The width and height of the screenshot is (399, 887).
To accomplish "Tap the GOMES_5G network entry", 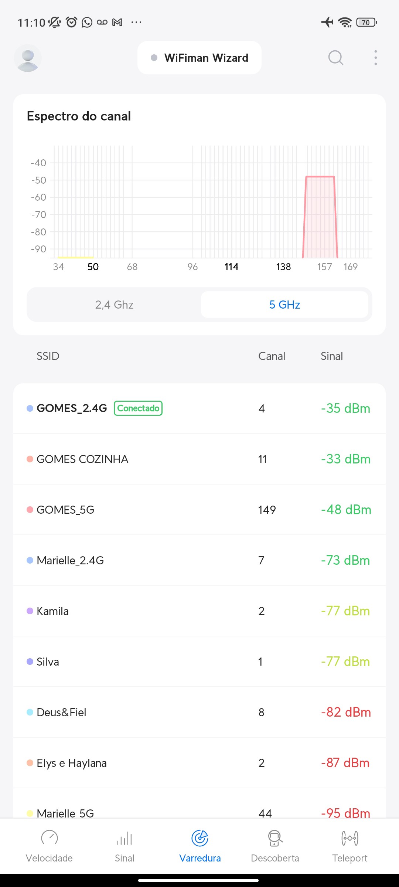I will [199, 510].
